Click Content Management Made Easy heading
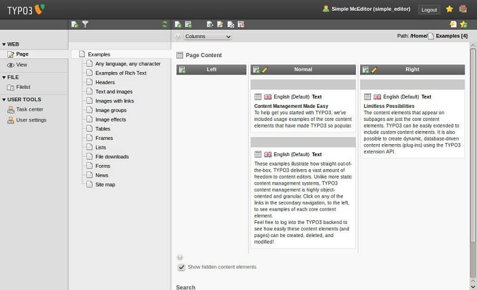 point(291,106)
